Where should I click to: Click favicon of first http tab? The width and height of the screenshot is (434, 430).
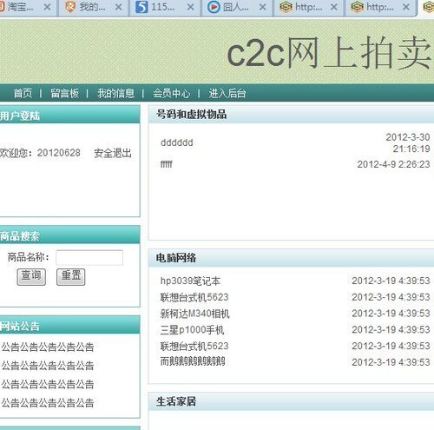286,7
